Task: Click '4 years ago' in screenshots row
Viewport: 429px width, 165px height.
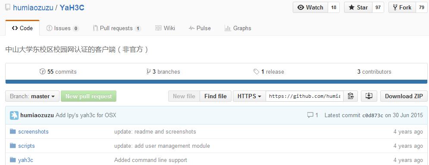Action: coord(408,132)
